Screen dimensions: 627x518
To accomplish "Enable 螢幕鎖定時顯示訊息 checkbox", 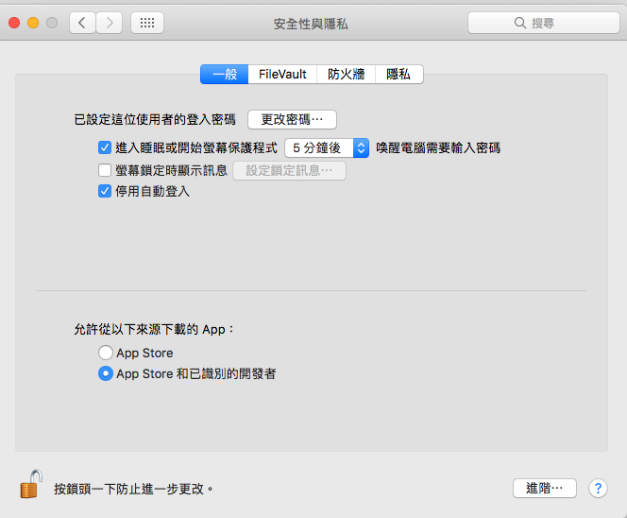I will pos(105,170).
